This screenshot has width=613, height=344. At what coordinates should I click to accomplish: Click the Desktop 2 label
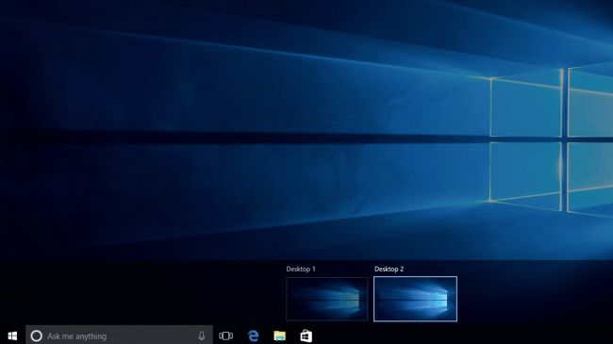[x=389, y=269]
